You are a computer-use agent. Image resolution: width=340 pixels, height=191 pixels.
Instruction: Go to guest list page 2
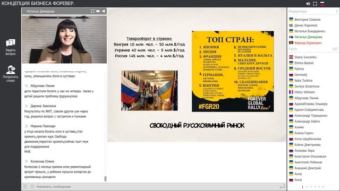(x=307, y=187)
